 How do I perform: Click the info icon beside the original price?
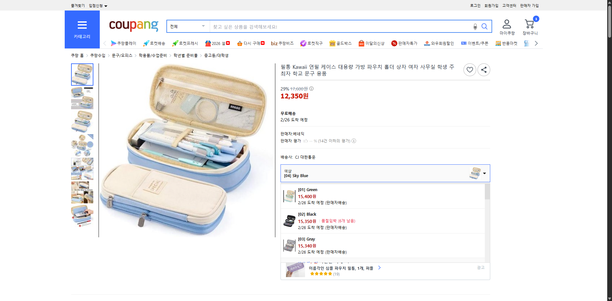311,89
